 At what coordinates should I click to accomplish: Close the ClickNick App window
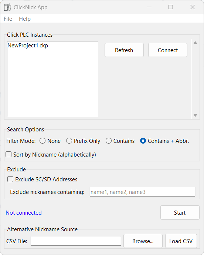(x=193, y=7)
